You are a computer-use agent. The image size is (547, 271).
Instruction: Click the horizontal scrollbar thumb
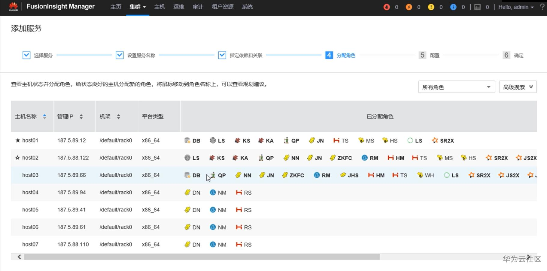pos(202,257)
